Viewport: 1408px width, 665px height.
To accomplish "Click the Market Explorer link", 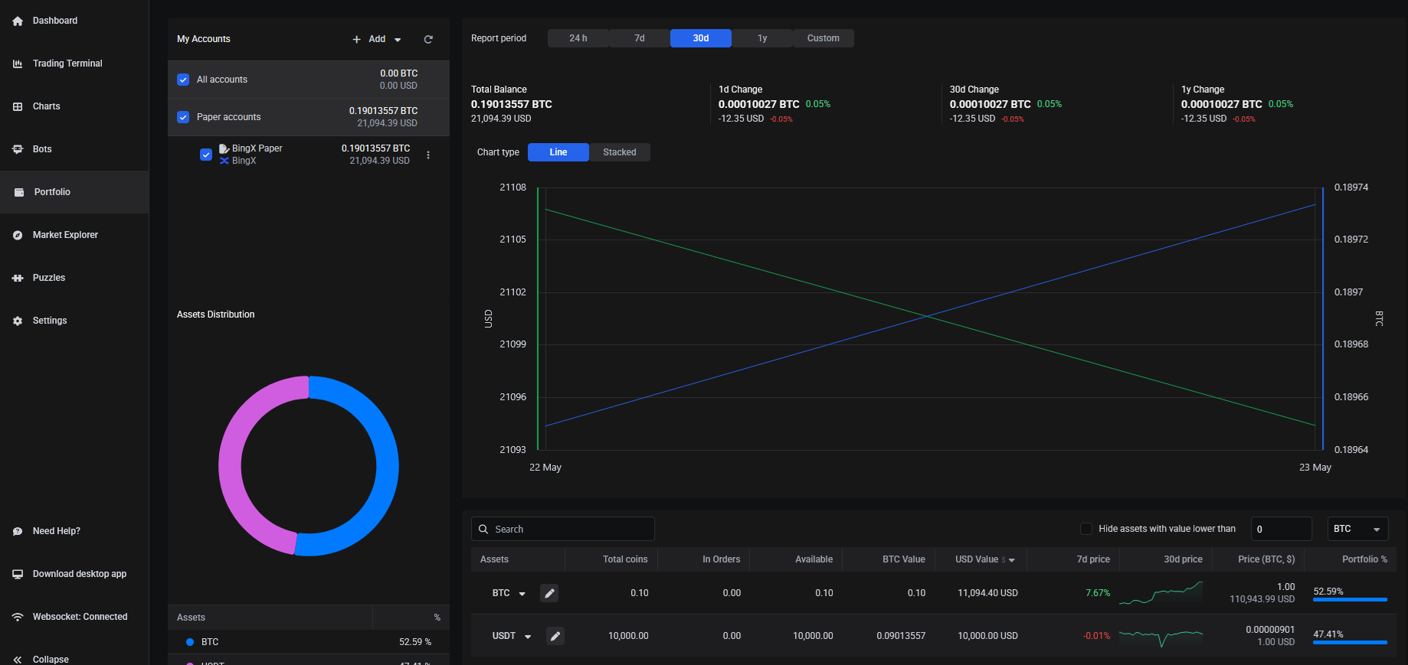I will (65, 235).
